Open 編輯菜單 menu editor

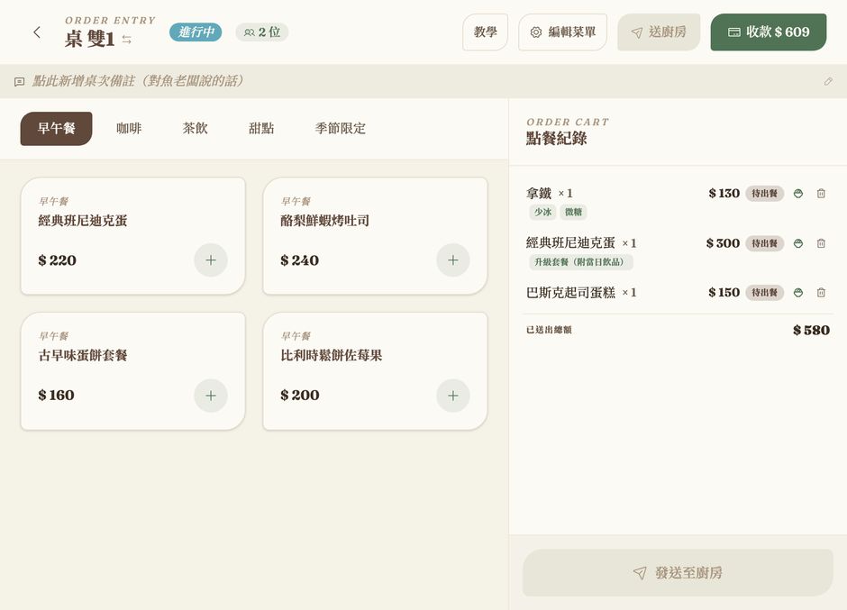(x=563, y=32)
